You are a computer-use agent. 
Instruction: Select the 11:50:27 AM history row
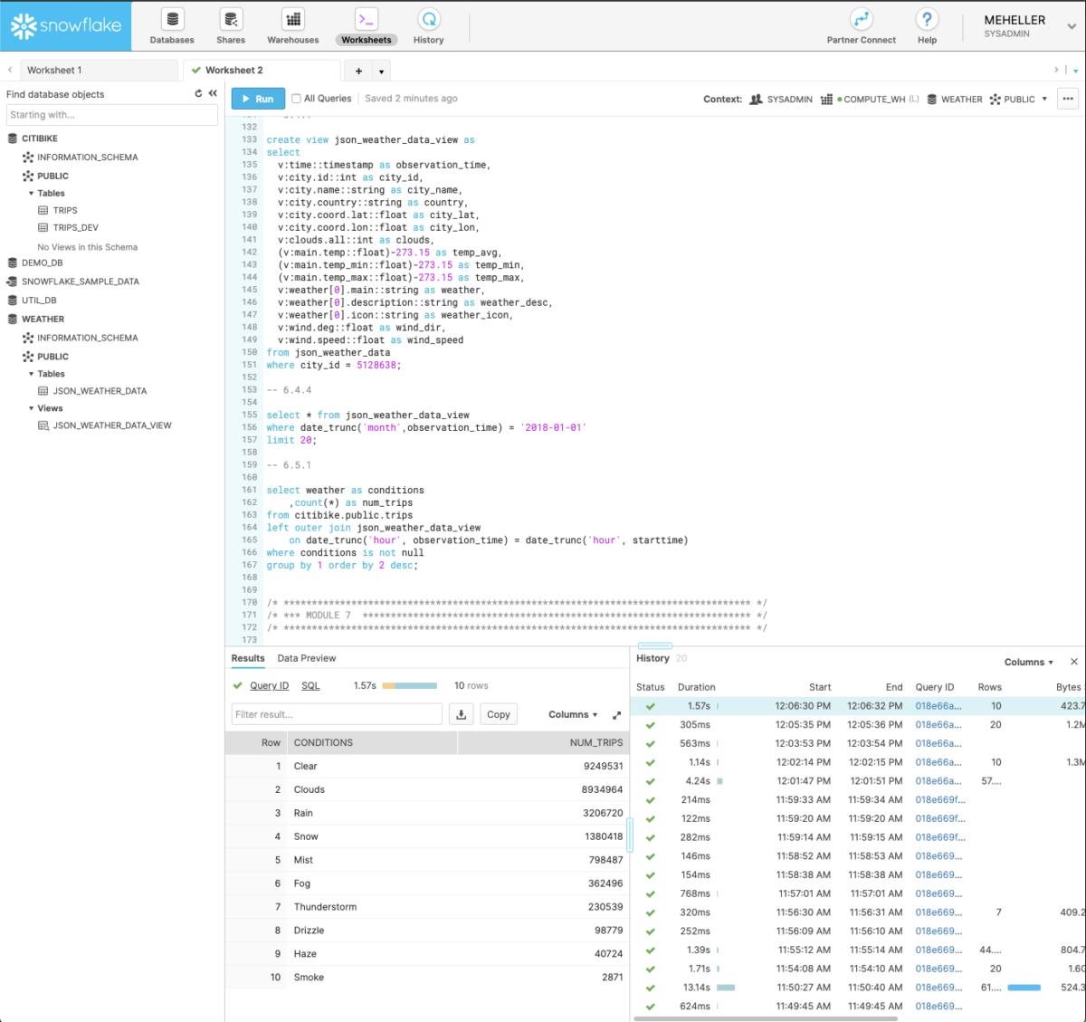click(857, 987)
